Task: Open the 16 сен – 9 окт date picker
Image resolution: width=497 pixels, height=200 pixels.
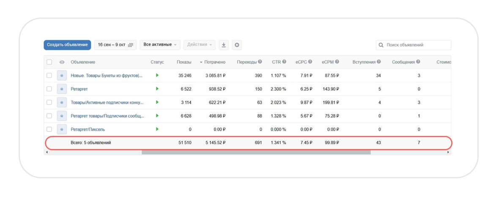Action: pyautogui.click(x=112, y=45)
